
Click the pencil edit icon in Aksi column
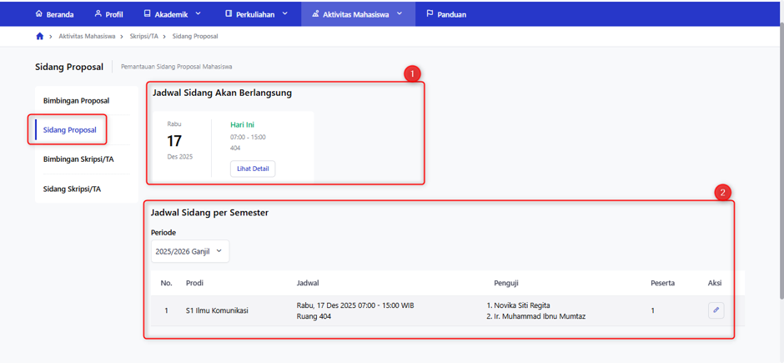click(x=716, y=310)
